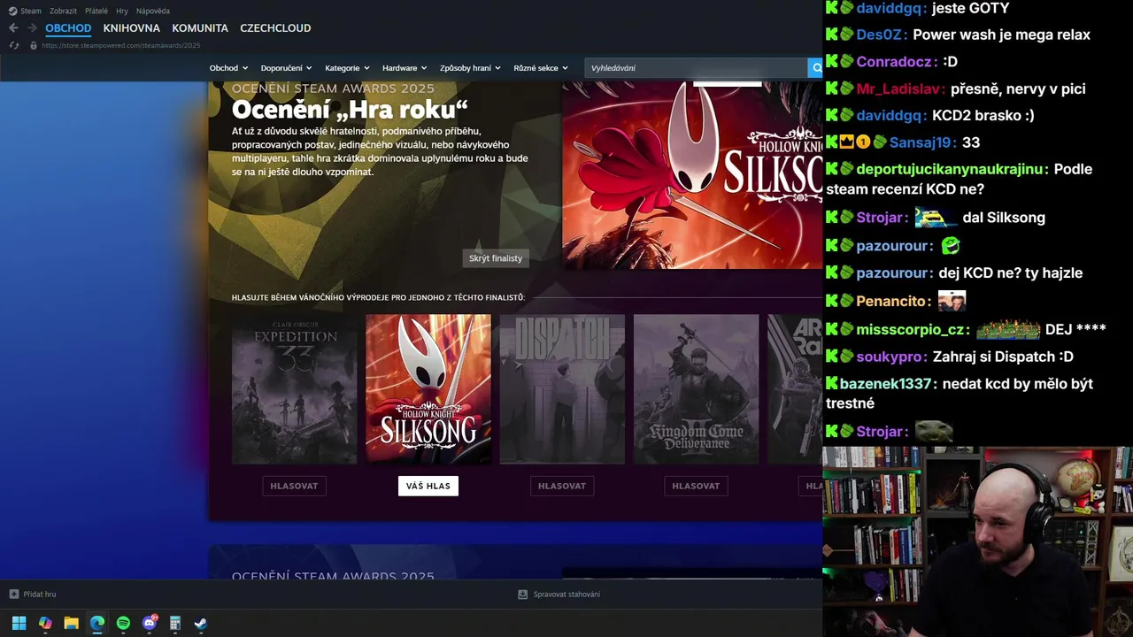Click the username Sansaj19 in chat
This screenshot has width=1133, height=637.
(x=921, y=142)
